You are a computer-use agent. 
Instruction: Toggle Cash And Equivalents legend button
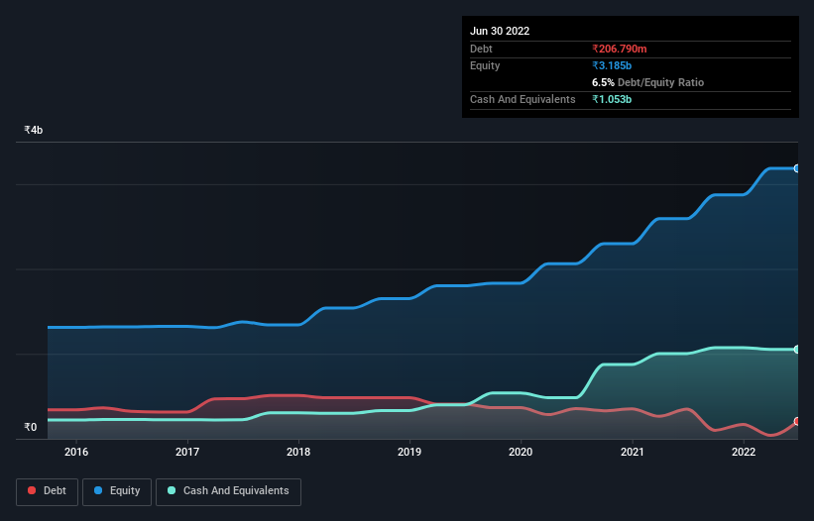coord(228,491)
